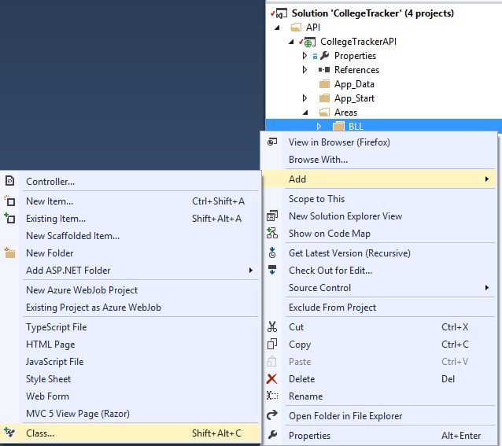This screenshot has width=502, height=446.
Task: Collapse the Areas folder
Action: pos(306,112)
